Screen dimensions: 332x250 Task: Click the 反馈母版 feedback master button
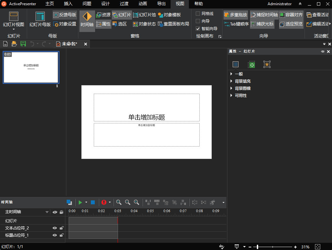[65, 15]
